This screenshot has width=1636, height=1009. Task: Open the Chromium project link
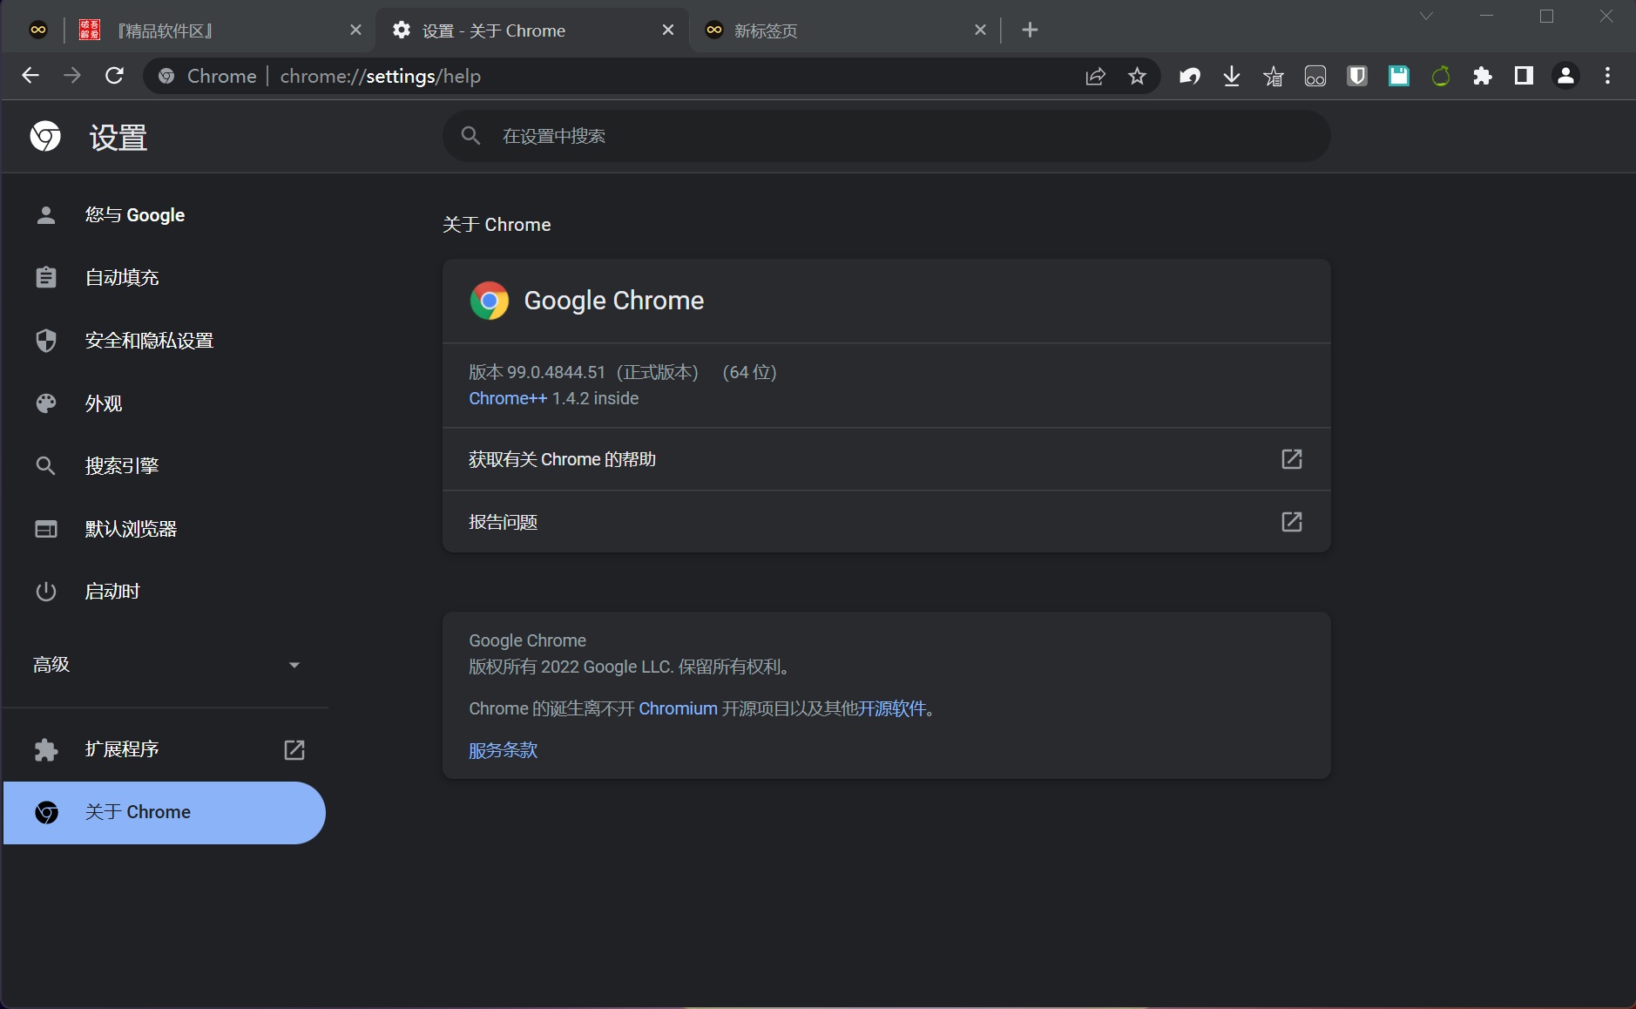676,708
